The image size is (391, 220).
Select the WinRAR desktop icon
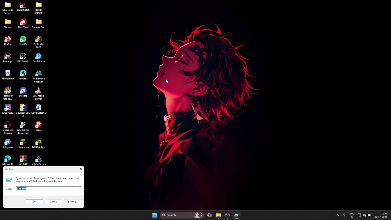pos(23,160)
